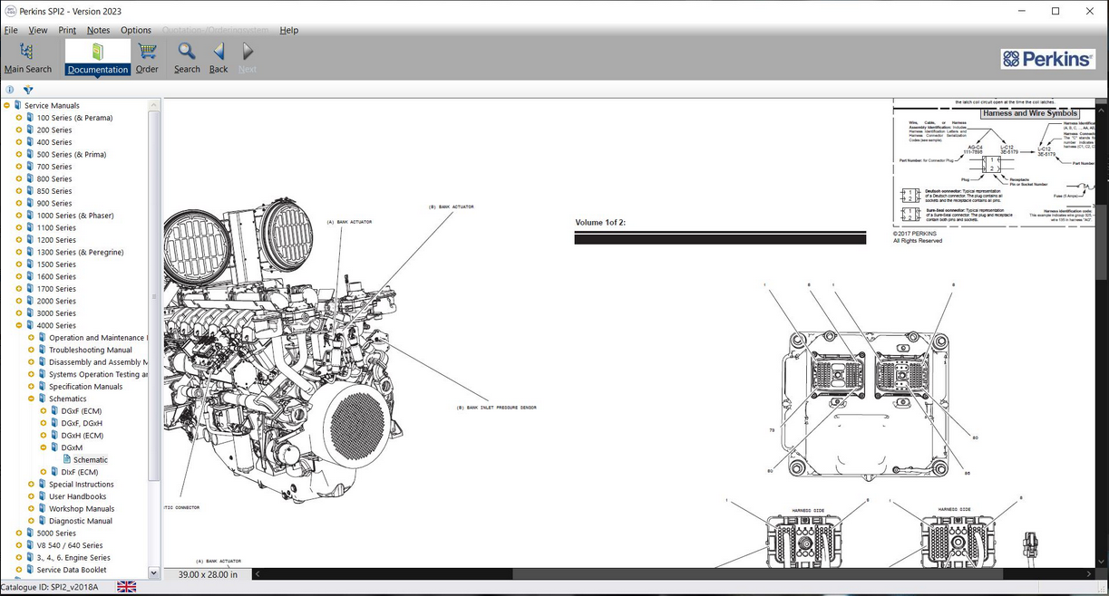Viewport: 1109px width, 596px height.
Task: Click the book icon beside Troubleshooting Manual
Action: tap(42, 350)
